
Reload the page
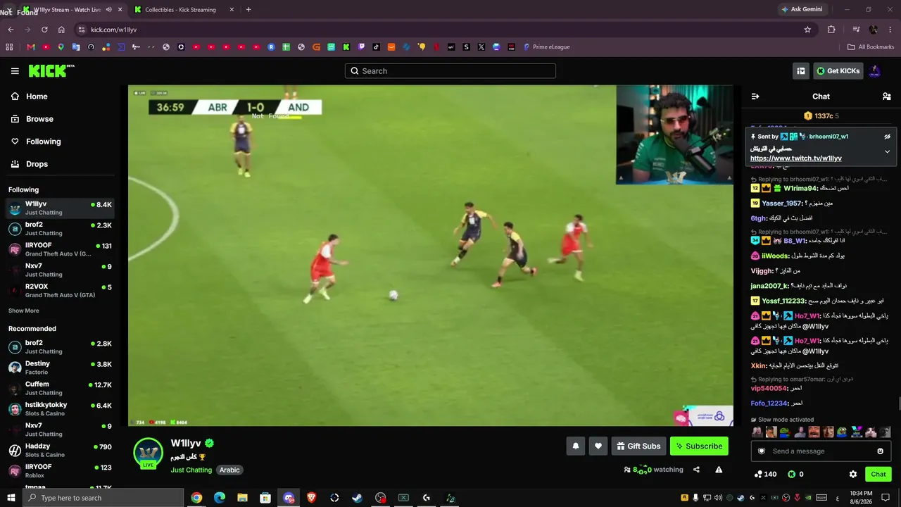coord(44,30)
